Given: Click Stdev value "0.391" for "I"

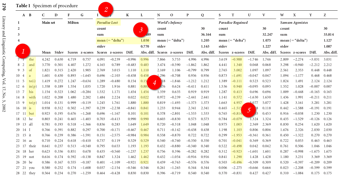Looking at the screenshot, I should point(59,130).
